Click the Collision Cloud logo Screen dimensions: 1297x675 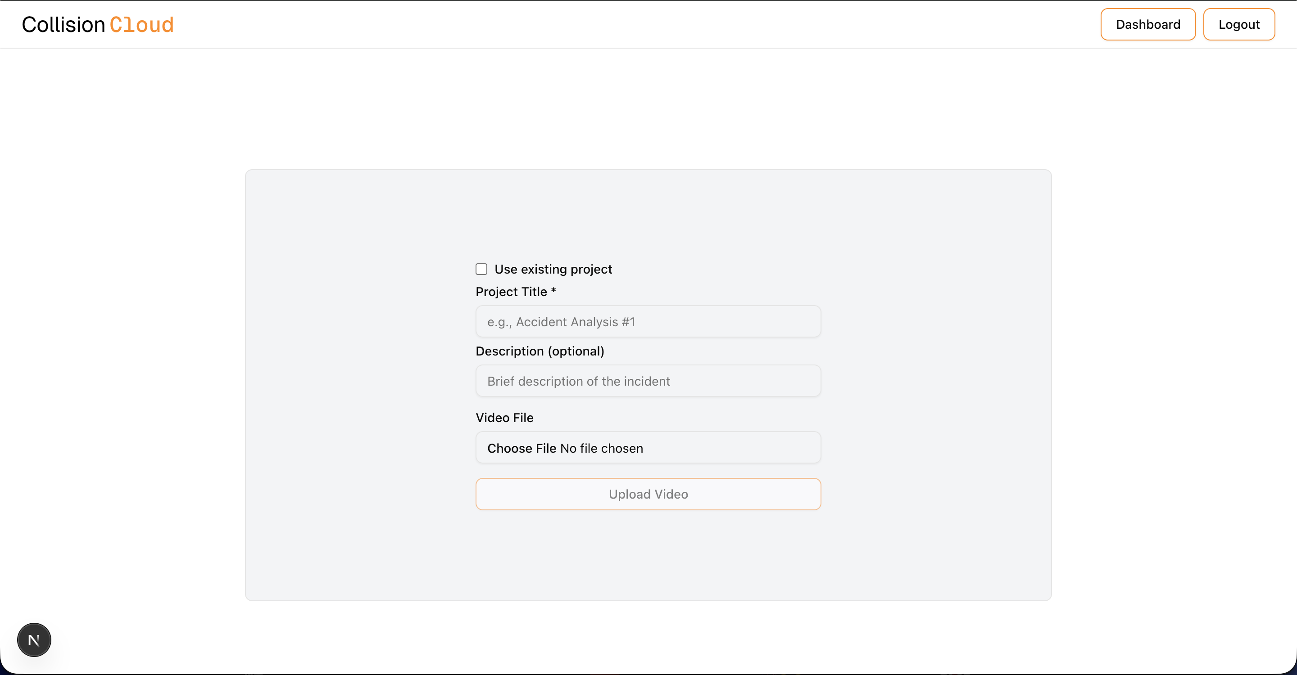point(98,25)
